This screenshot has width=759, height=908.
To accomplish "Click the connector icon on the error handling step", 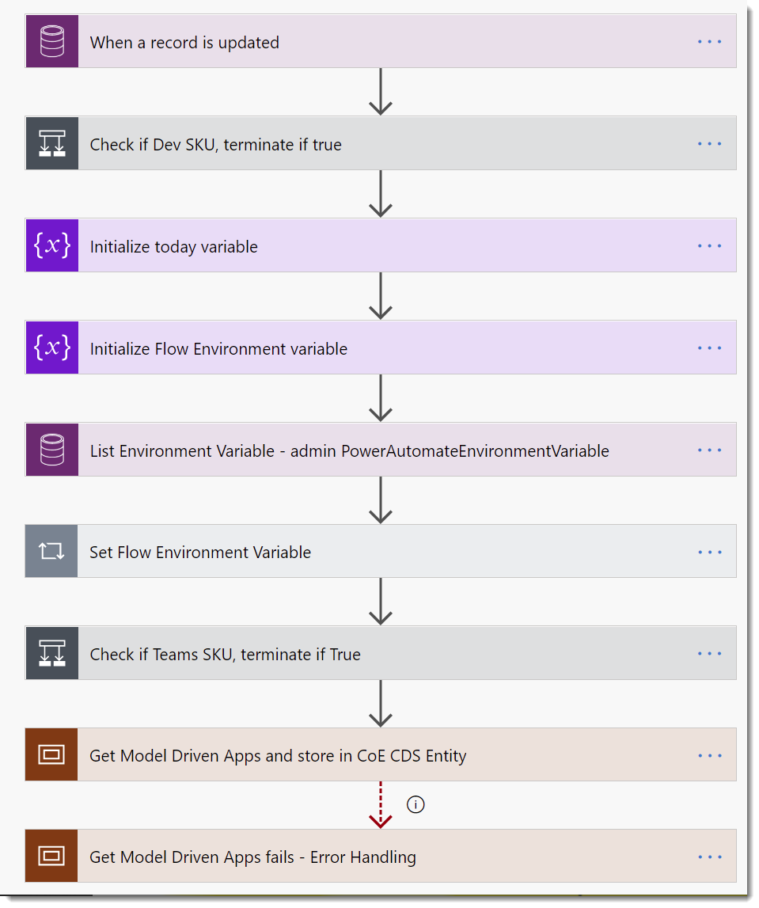I will click(51, 856).
